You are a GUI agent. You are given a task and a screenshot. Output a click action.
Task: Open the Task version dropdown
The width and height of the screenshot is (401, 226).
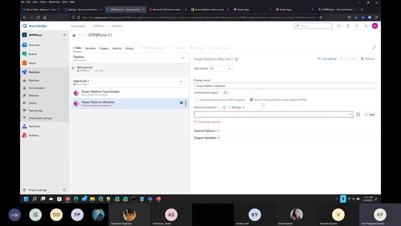[221, 68]
